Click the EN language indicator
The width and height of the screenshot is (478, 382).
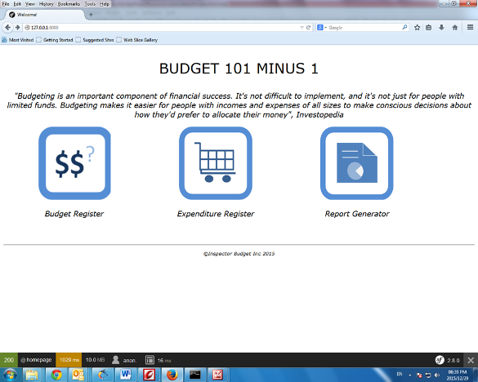pos(400,374)
